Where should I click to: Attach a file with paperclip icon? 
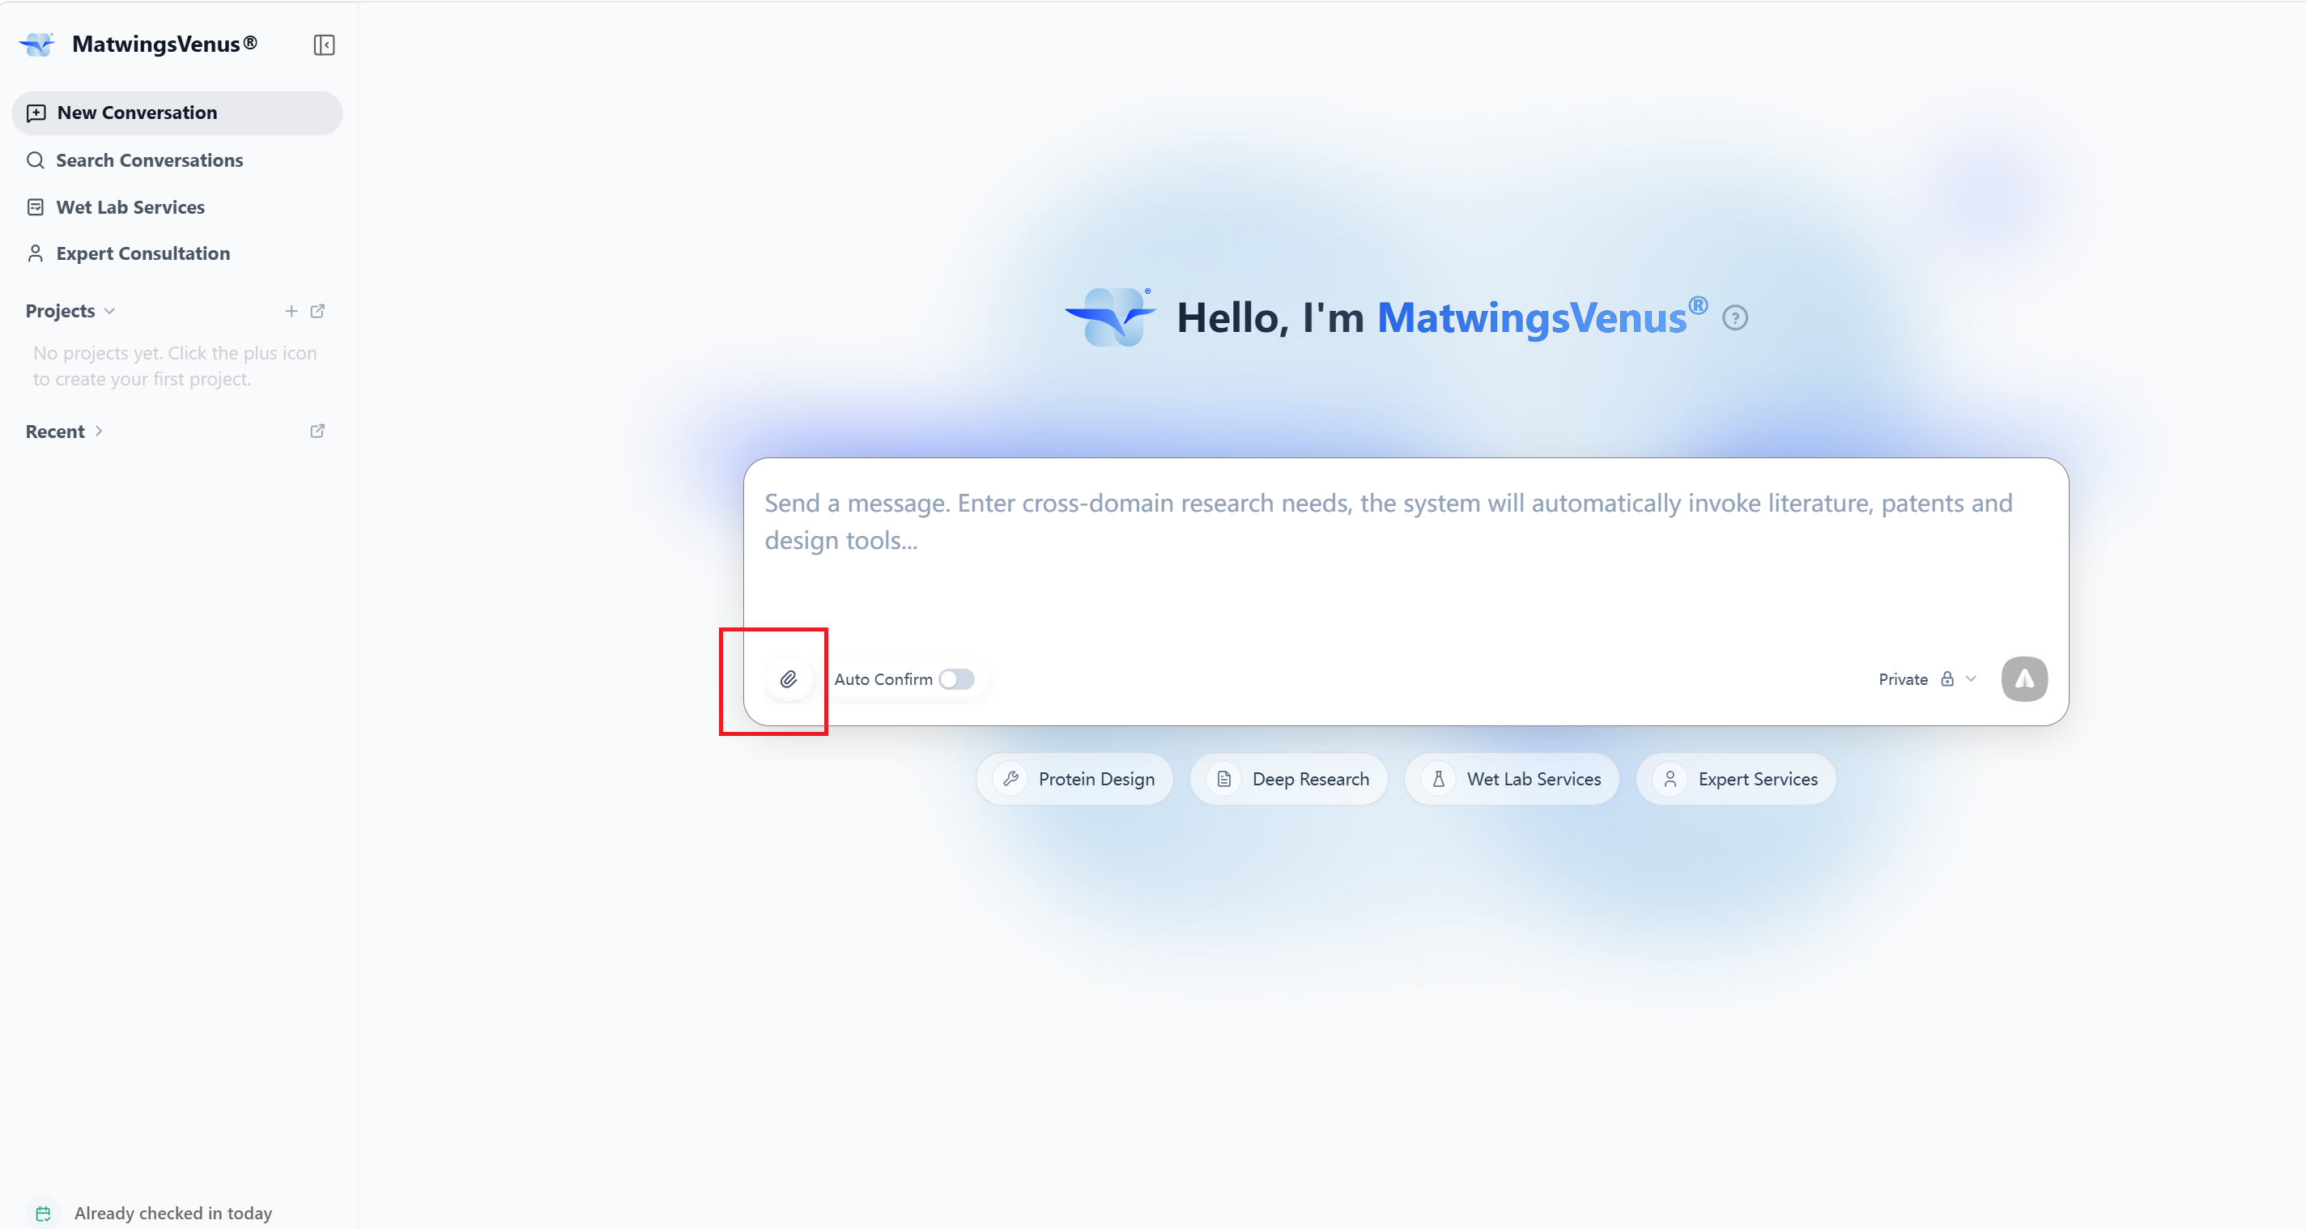(x=788, y=679)
